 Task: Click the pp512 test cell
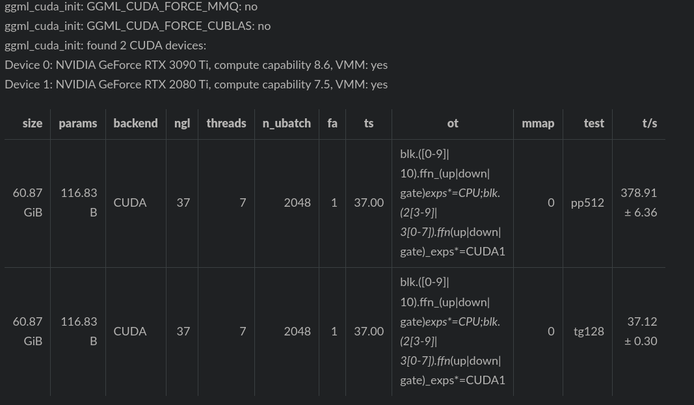(587, 203)
